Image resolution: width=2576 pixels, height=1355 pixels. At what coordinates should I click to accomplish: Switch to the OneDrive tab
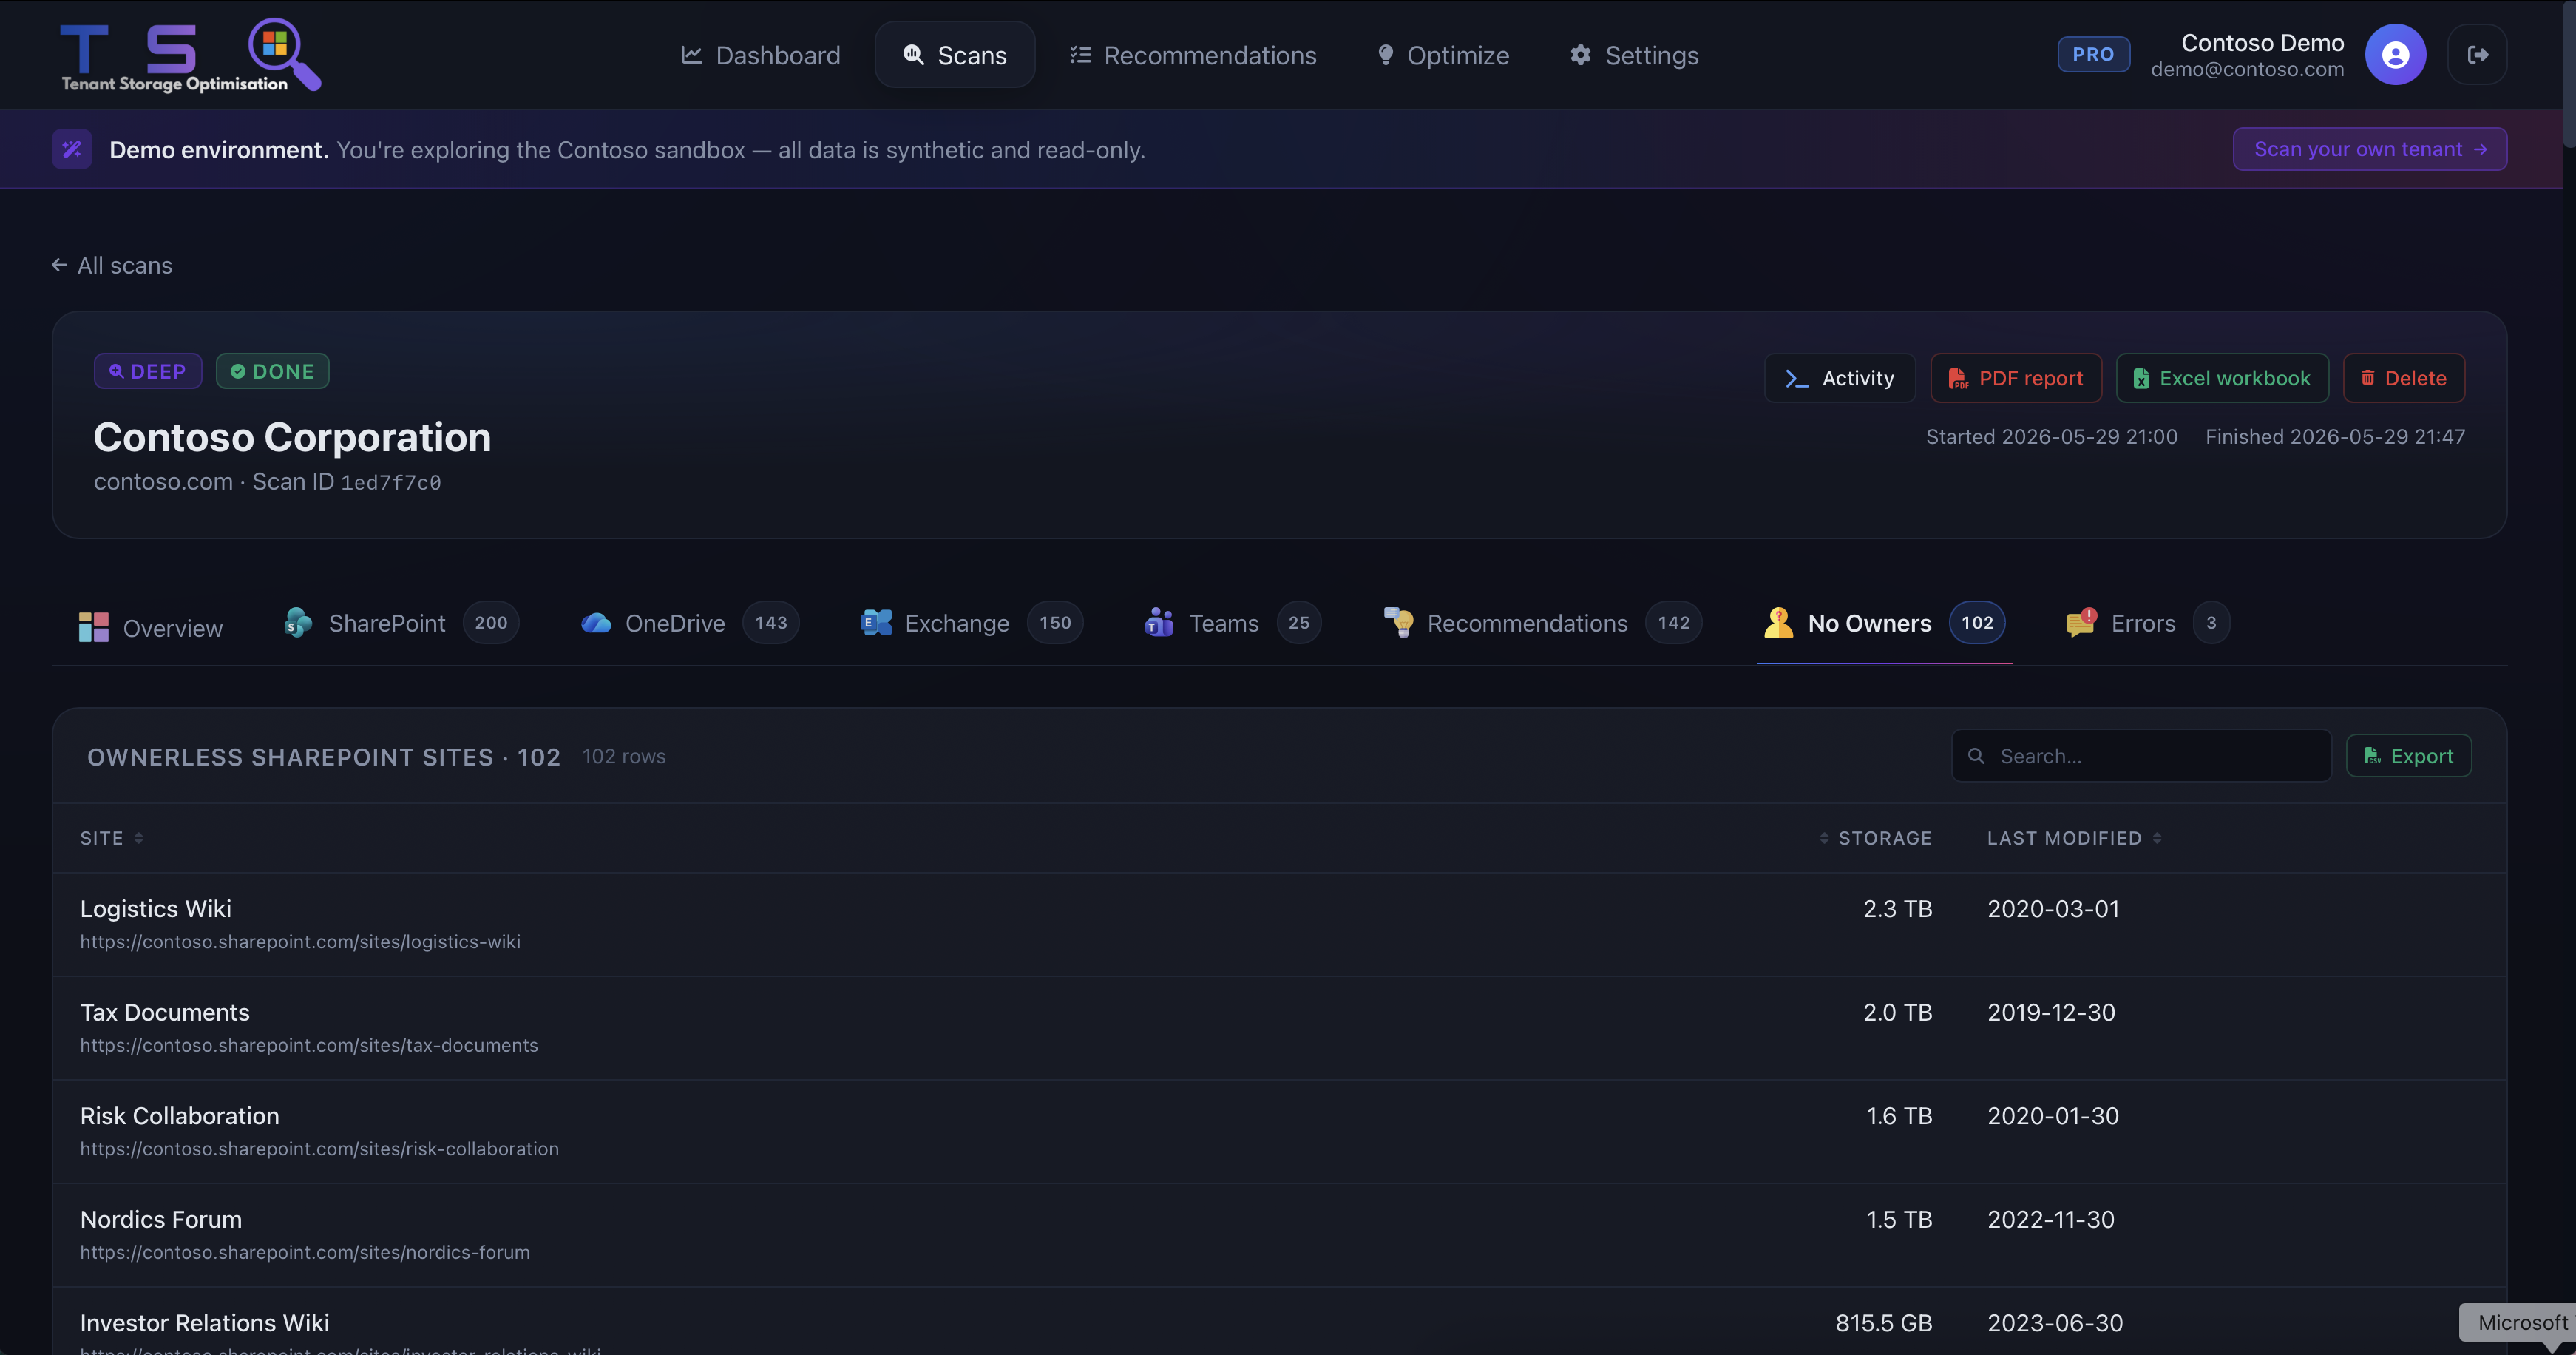(x=690, y=623)
